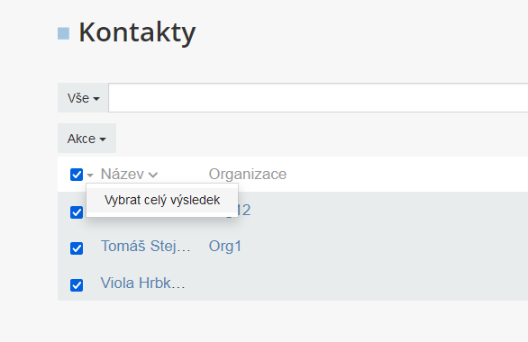528x342 pixels.
Task: Click the caret arrow inside the Vše button
Action: point(96,99)
